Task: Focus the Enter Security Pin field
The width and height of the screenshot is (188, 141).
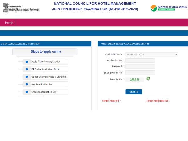Action: pos(140,73)
